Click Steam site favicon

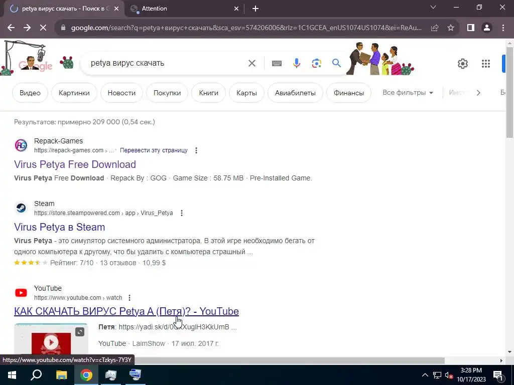tap(21, 208)
